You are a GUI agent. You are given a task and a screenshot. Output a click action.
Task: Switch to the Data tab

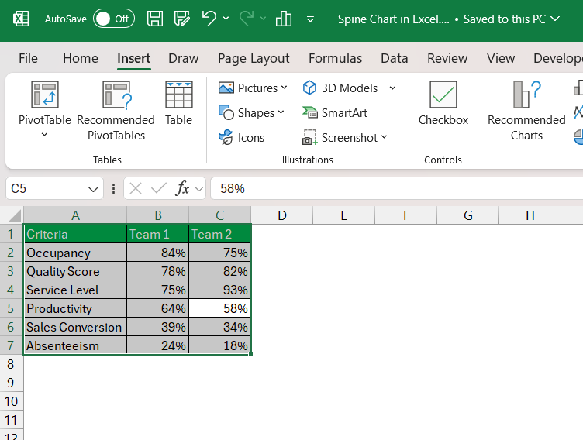(x=395, y=58)
